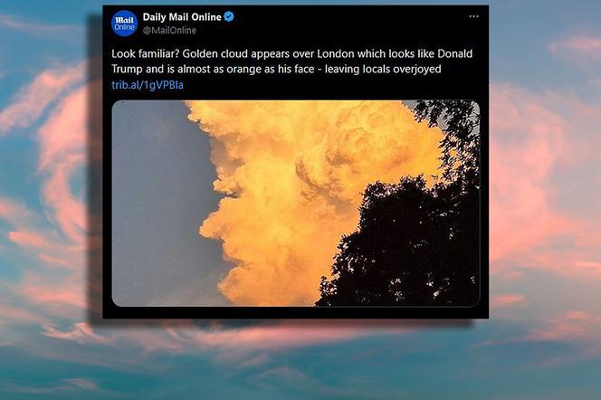Image resolution: width=601 pixels, height=400 pixels.
Task: Click the blue verified badge
Action: [x=229, y=17]
